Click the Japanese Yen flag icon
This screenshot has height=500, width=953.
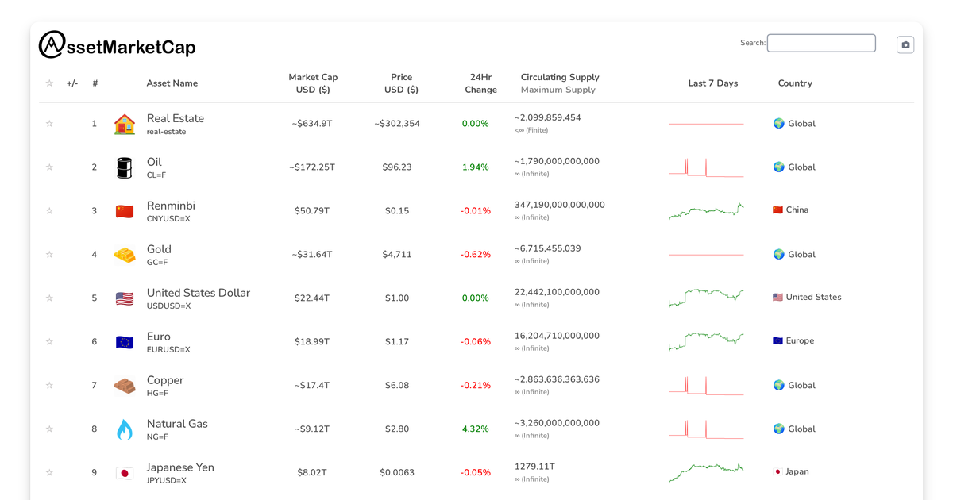point(124,472)
